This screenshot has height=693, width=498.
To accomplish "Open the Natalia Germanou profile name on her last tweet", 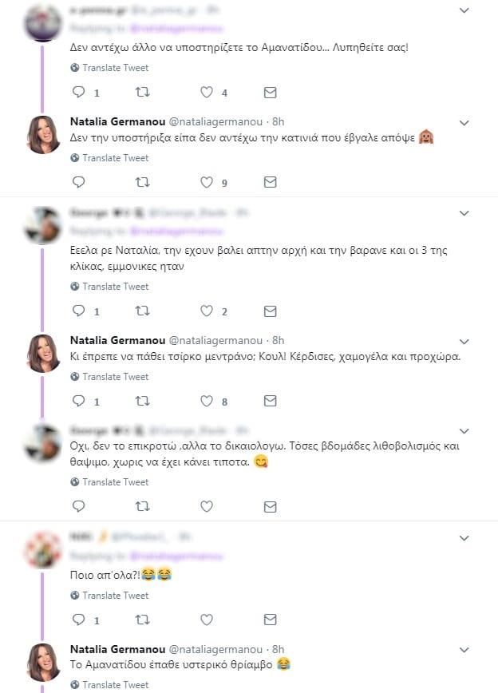I will tap(117, 649).
